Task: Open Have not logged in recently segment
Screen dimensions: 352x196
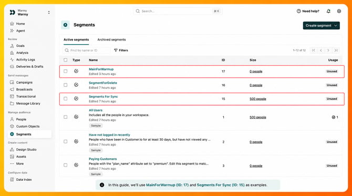Action: coord(109,135)
